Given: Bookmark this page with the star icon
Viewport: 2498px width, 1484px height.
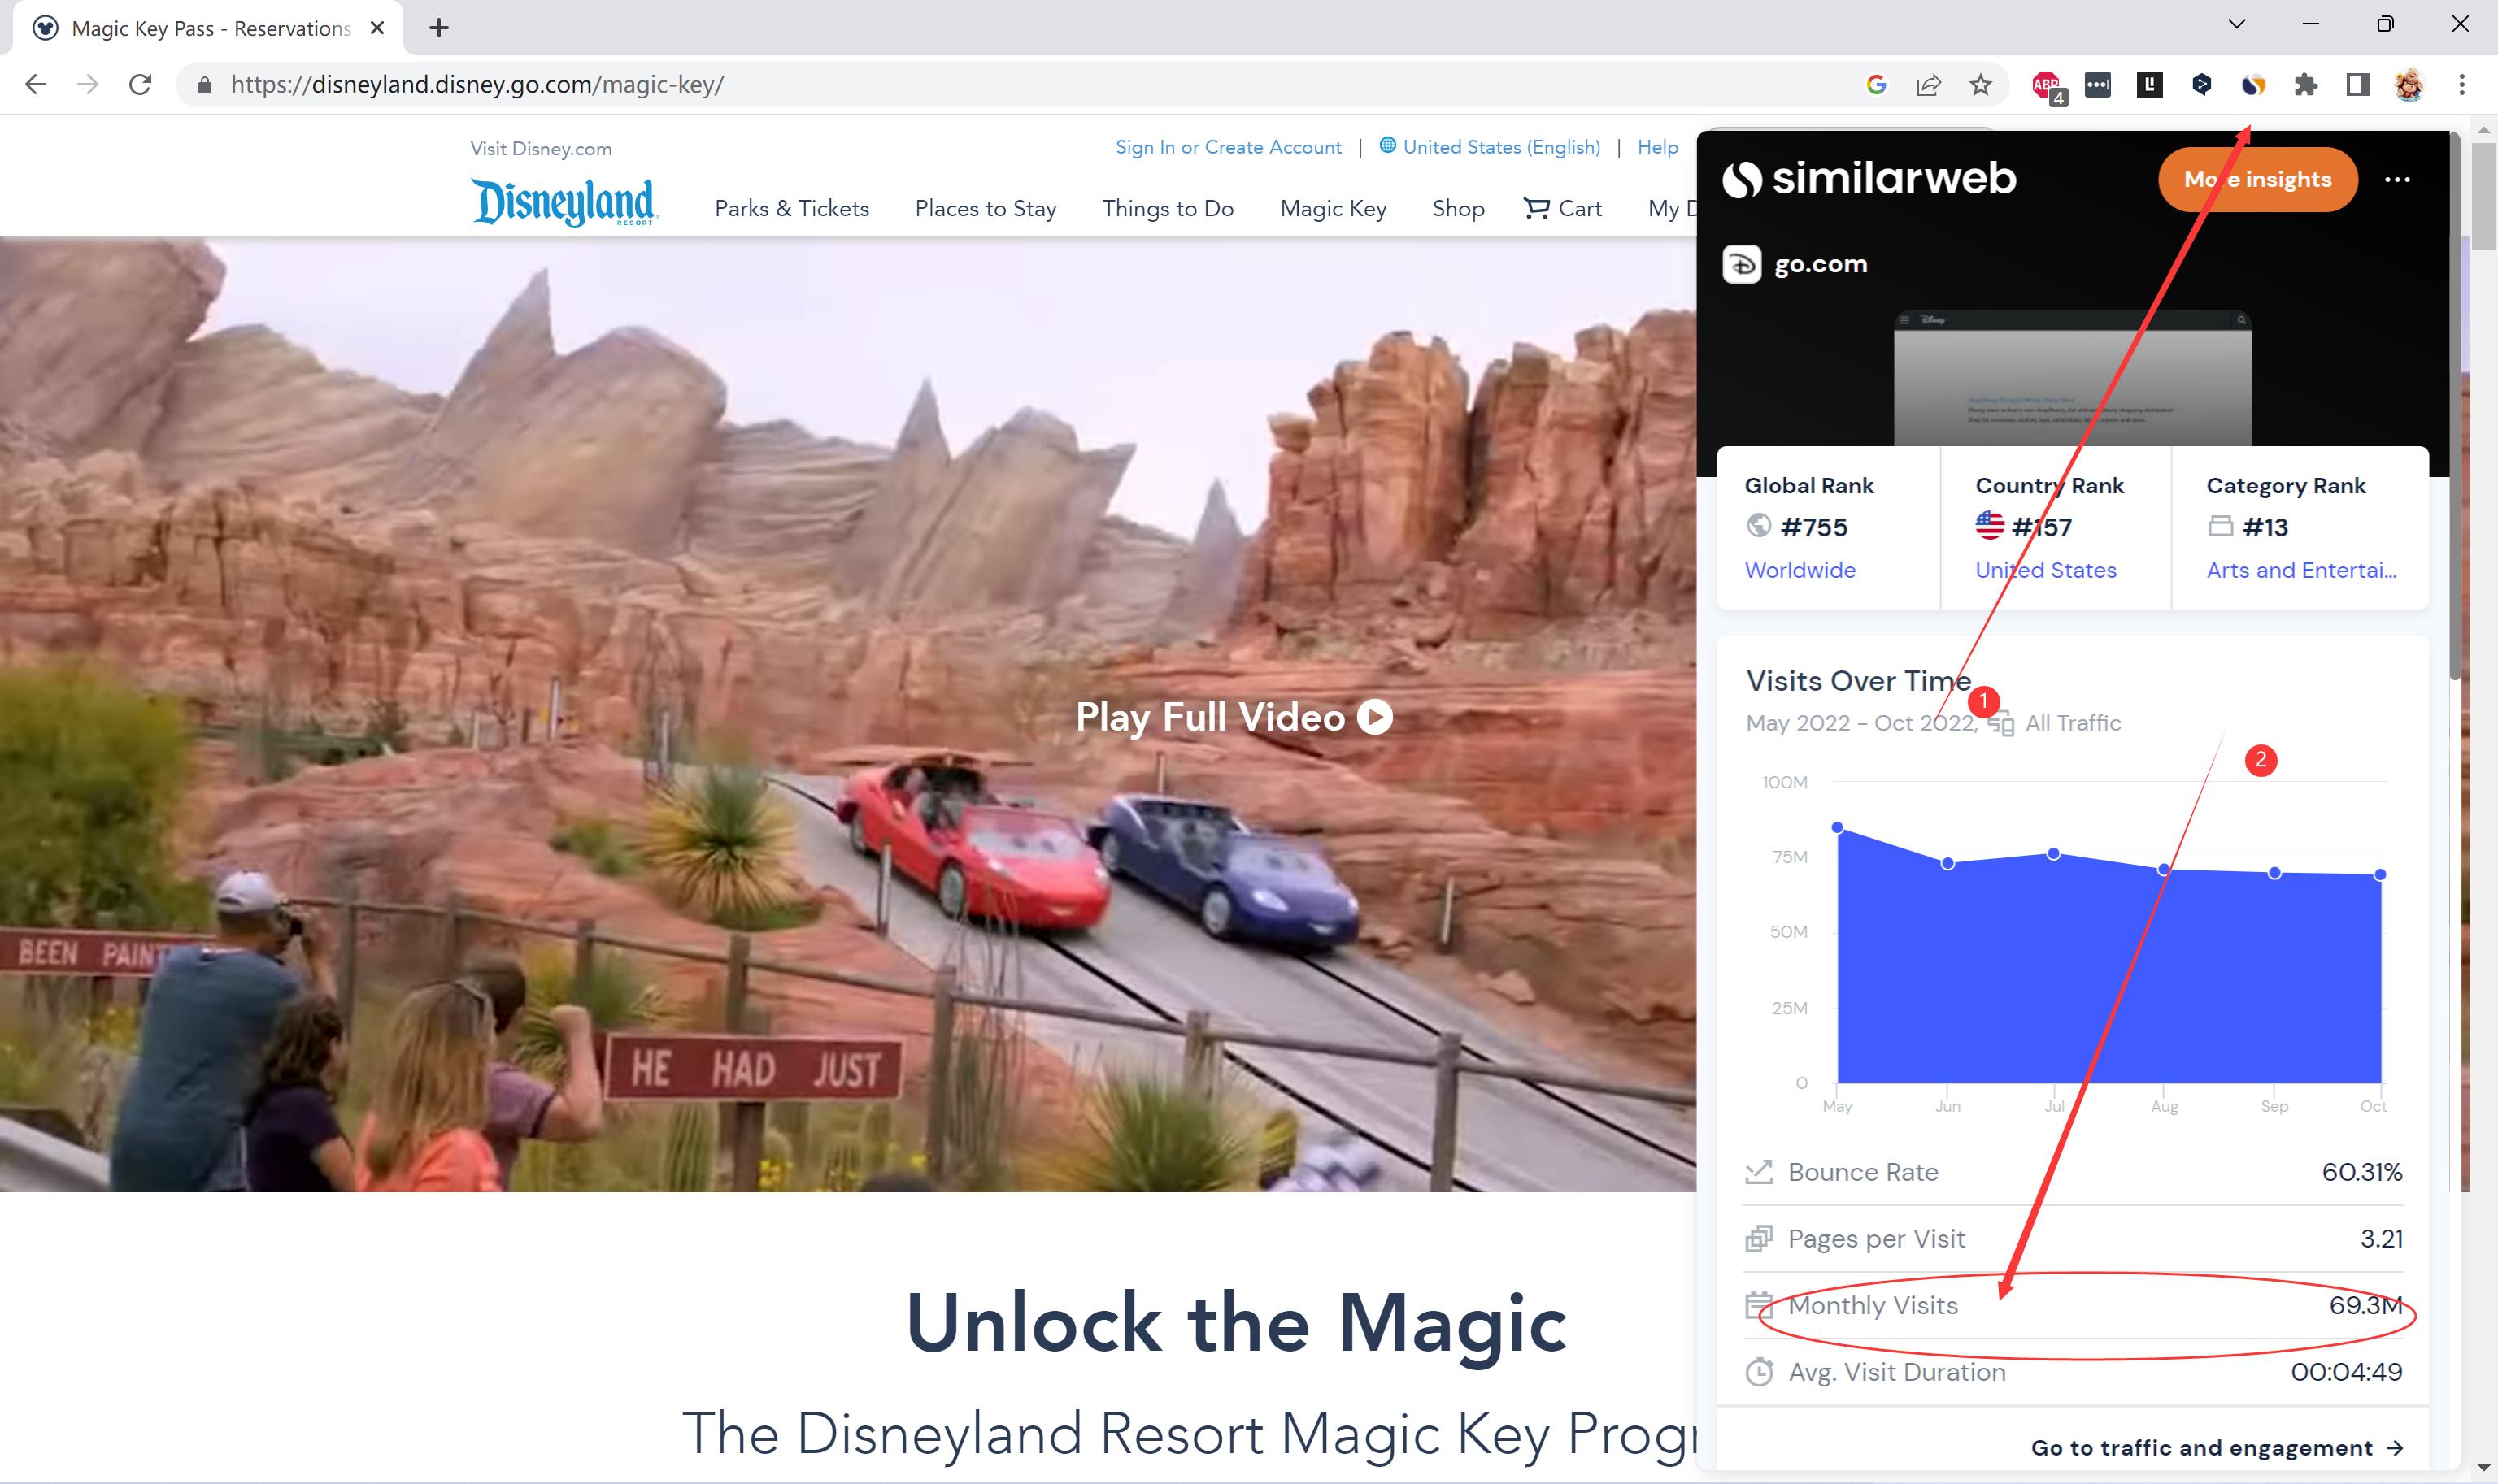Looking at the screenshot, I should tap(1981, 85).
